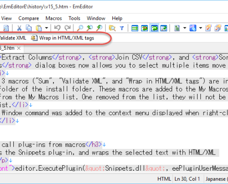This screenshot has height=184, width=228.
Task: Expand dropdown arrow beside the CSV icon
Action: tap(185, 28)
